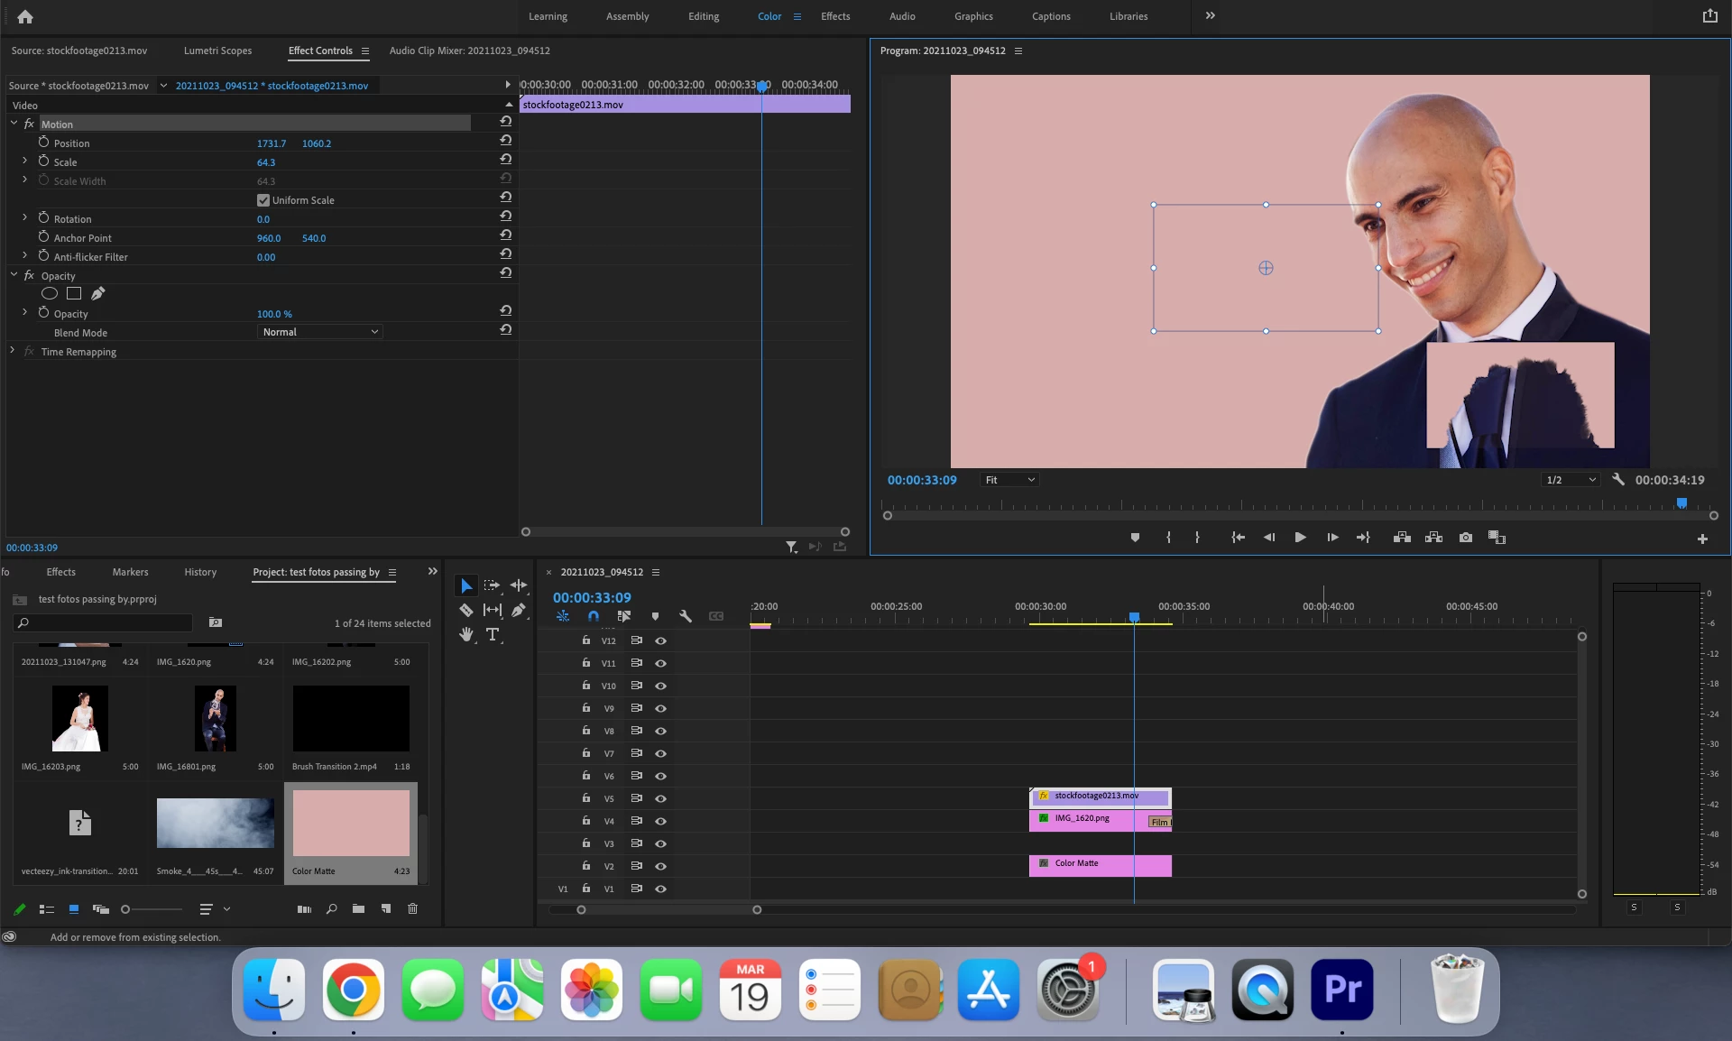Hide track V5 using eye icon
The height and width of the screenshot is (1041, 1732).
[x=660, y=798]
